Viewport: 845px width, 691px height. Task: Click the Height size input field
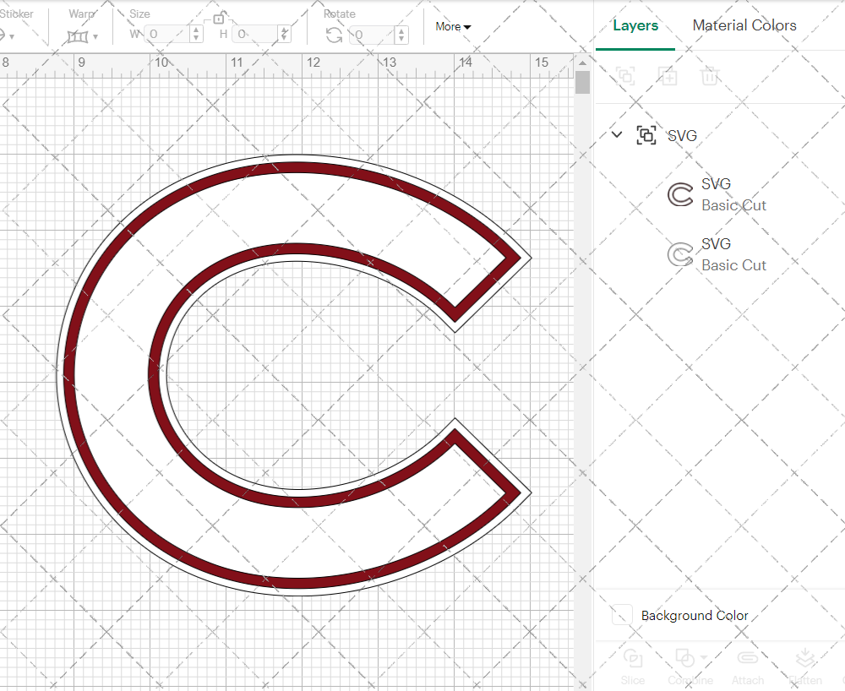click(257, 35)
